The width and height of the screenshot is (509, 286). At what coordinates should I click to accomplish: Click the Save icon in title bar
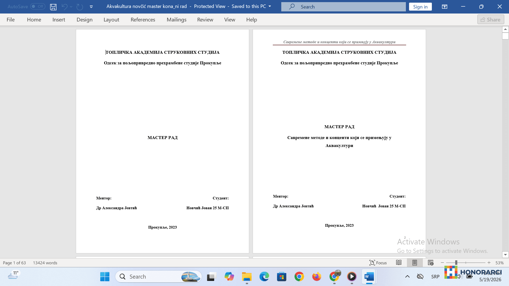[53, 7]
